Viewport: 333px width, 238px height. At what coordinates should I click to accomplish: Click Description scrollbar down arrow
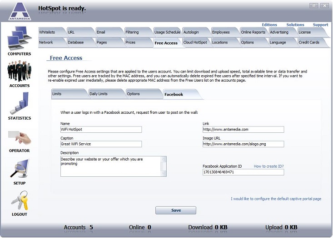click(164, 174)
